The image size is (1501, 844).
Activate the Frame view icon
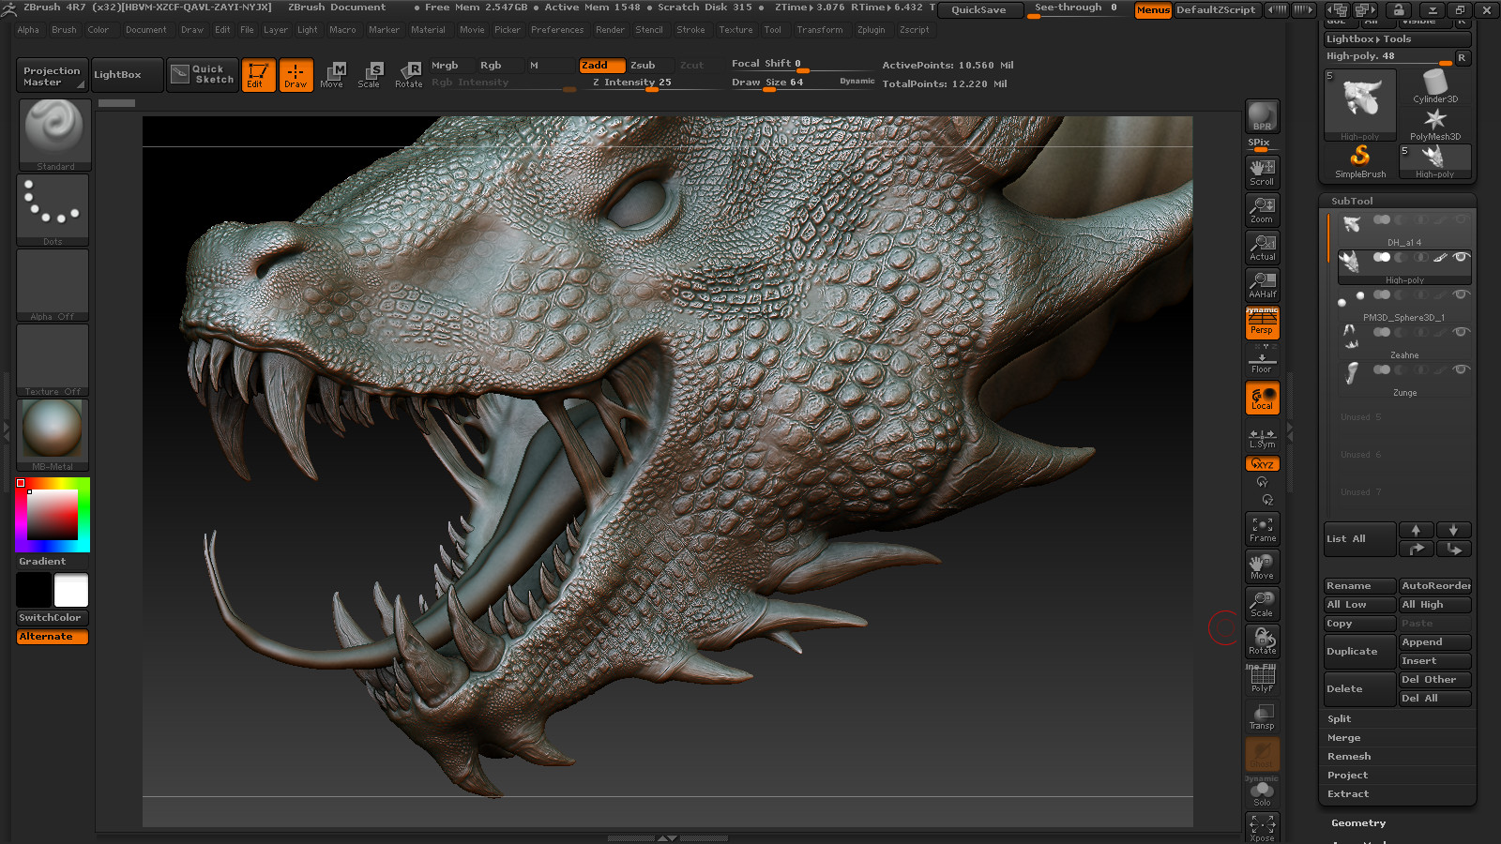(1262, 528)
